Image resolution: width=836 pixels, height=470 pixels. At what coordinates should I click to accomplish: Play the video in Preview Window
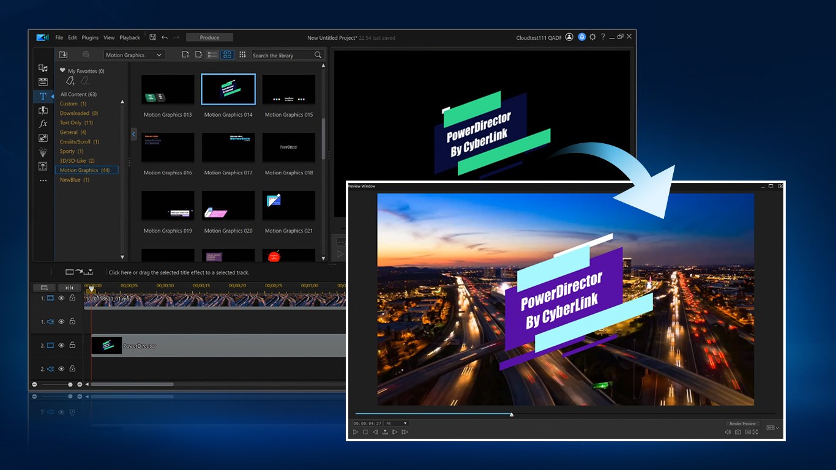point(355,432)
